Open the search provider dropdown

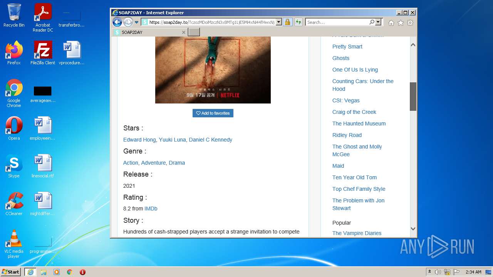378,22
